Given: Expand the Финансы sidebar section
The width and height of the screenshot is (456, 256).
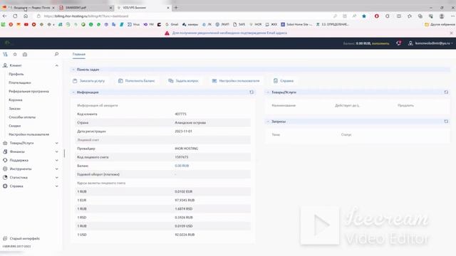Looking at the screenshot, I should point(57,151).
